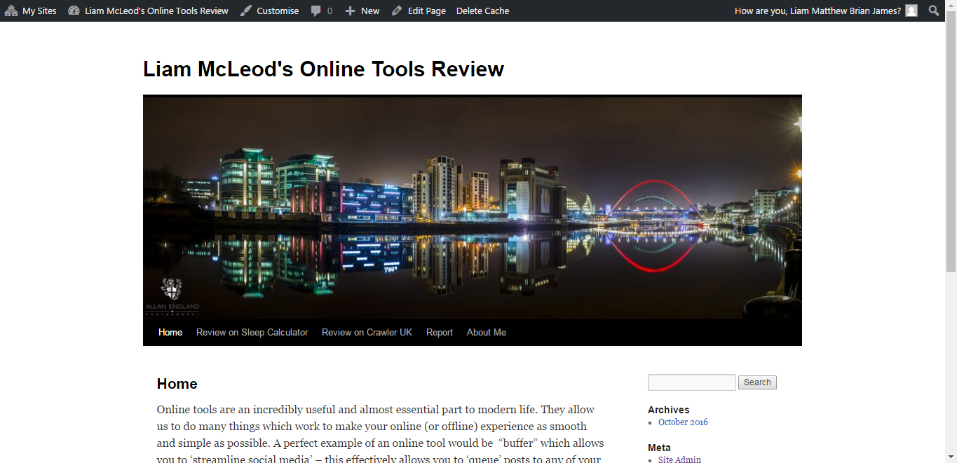Open the My Sites network icon
The image size is (957, 463).
tap(11, 11)
